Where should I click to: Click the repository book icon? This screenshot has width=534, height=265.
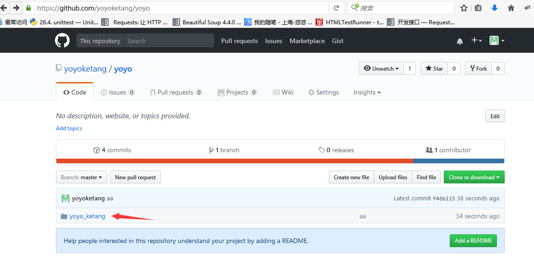[59, 68]
